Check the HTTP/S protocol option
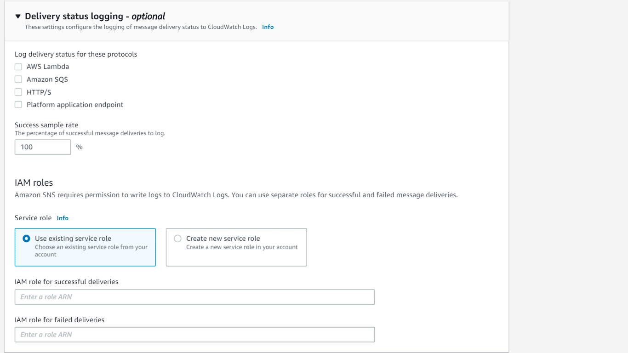Image resolution: width=628 pixels, height=353 pixels. pyautogui.click(x=18, y=92)
